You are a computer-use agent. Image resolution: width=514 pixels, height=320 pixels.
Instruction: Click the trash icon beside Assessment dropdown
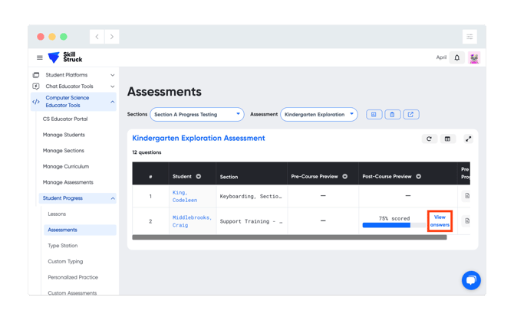point(392,115)
